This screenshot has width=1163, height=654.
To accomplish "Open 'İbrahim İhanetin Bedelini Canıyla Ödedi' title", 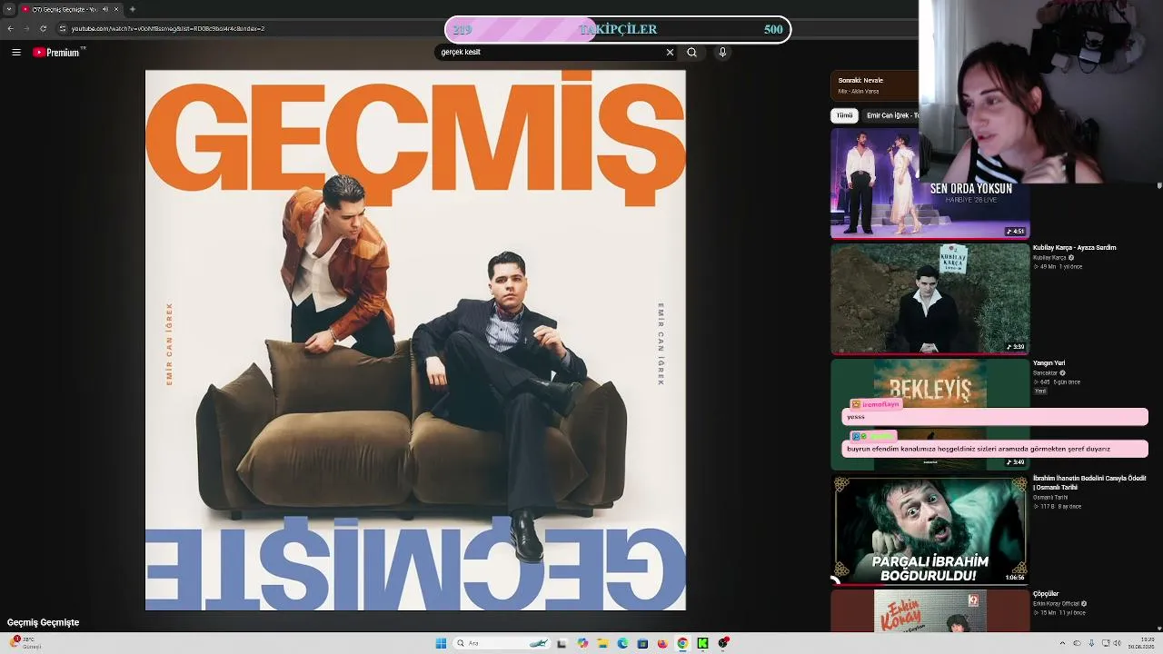I will (x=1089, y=482).
